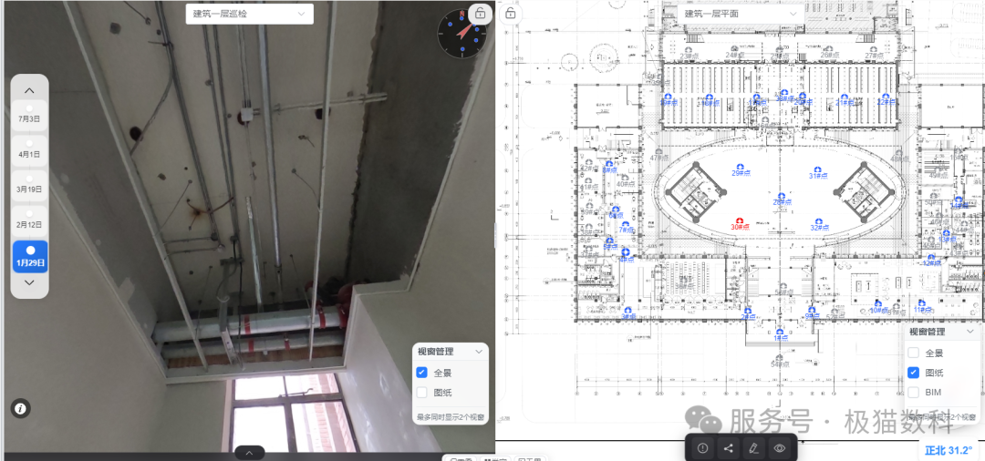Open the 7#点 marker on the plan
985x461 pixels.
pos(626,227)
